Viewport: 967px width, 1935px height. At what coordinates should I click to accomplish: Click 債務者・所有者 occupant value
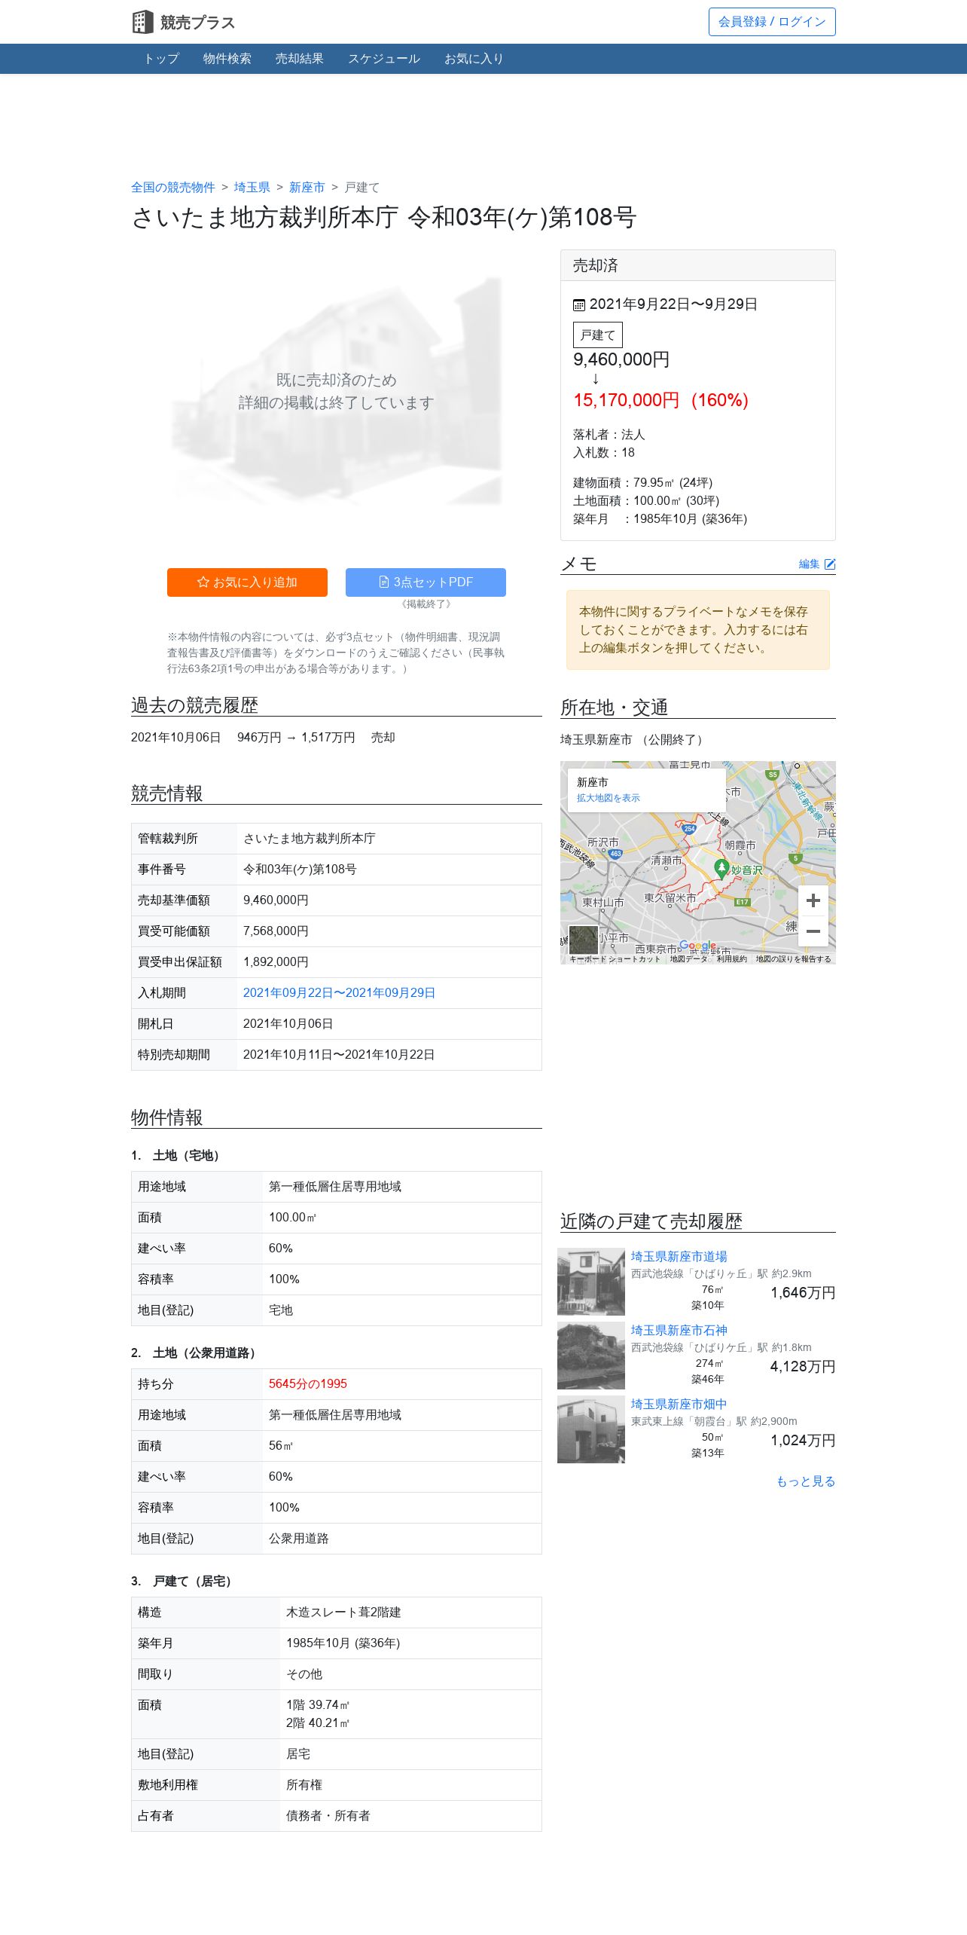pos(328,1816)
